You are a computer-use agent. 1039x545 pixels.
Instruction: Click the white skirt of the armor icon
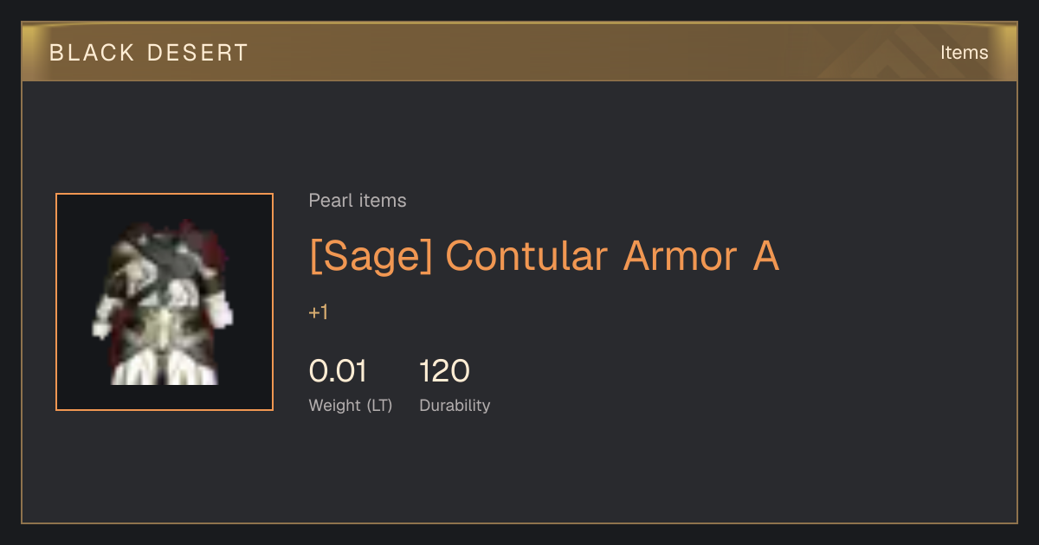(165, 368)
